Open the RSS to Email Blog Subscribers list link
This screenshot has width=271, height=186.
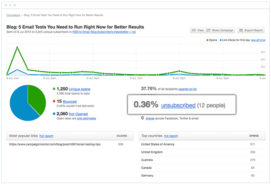pos(104,32)
